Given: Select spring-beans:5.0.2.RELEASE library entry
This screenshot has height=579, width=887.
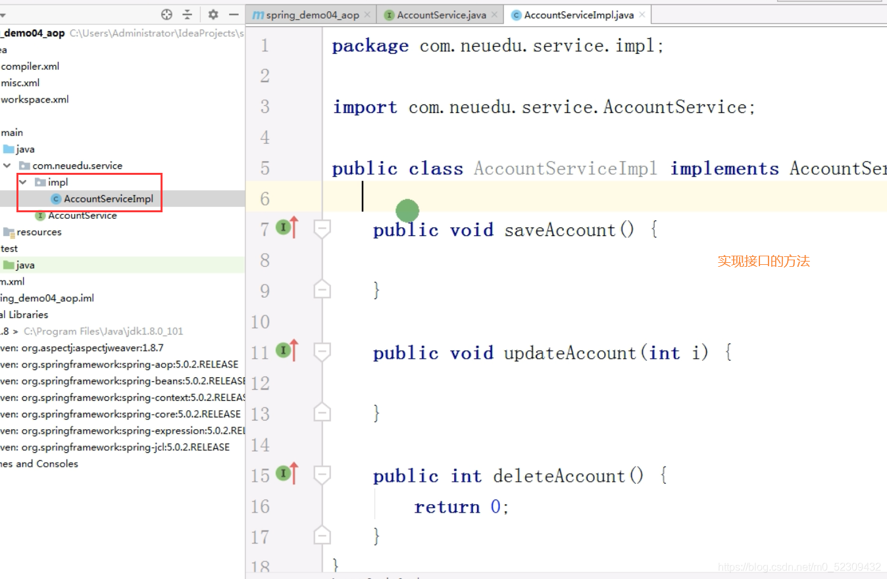Looking at the screenshot, I should tap(122, 381).
